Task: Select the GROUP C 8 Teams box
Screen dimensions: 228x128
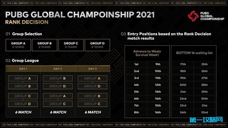Action: [x=71, y=45]
